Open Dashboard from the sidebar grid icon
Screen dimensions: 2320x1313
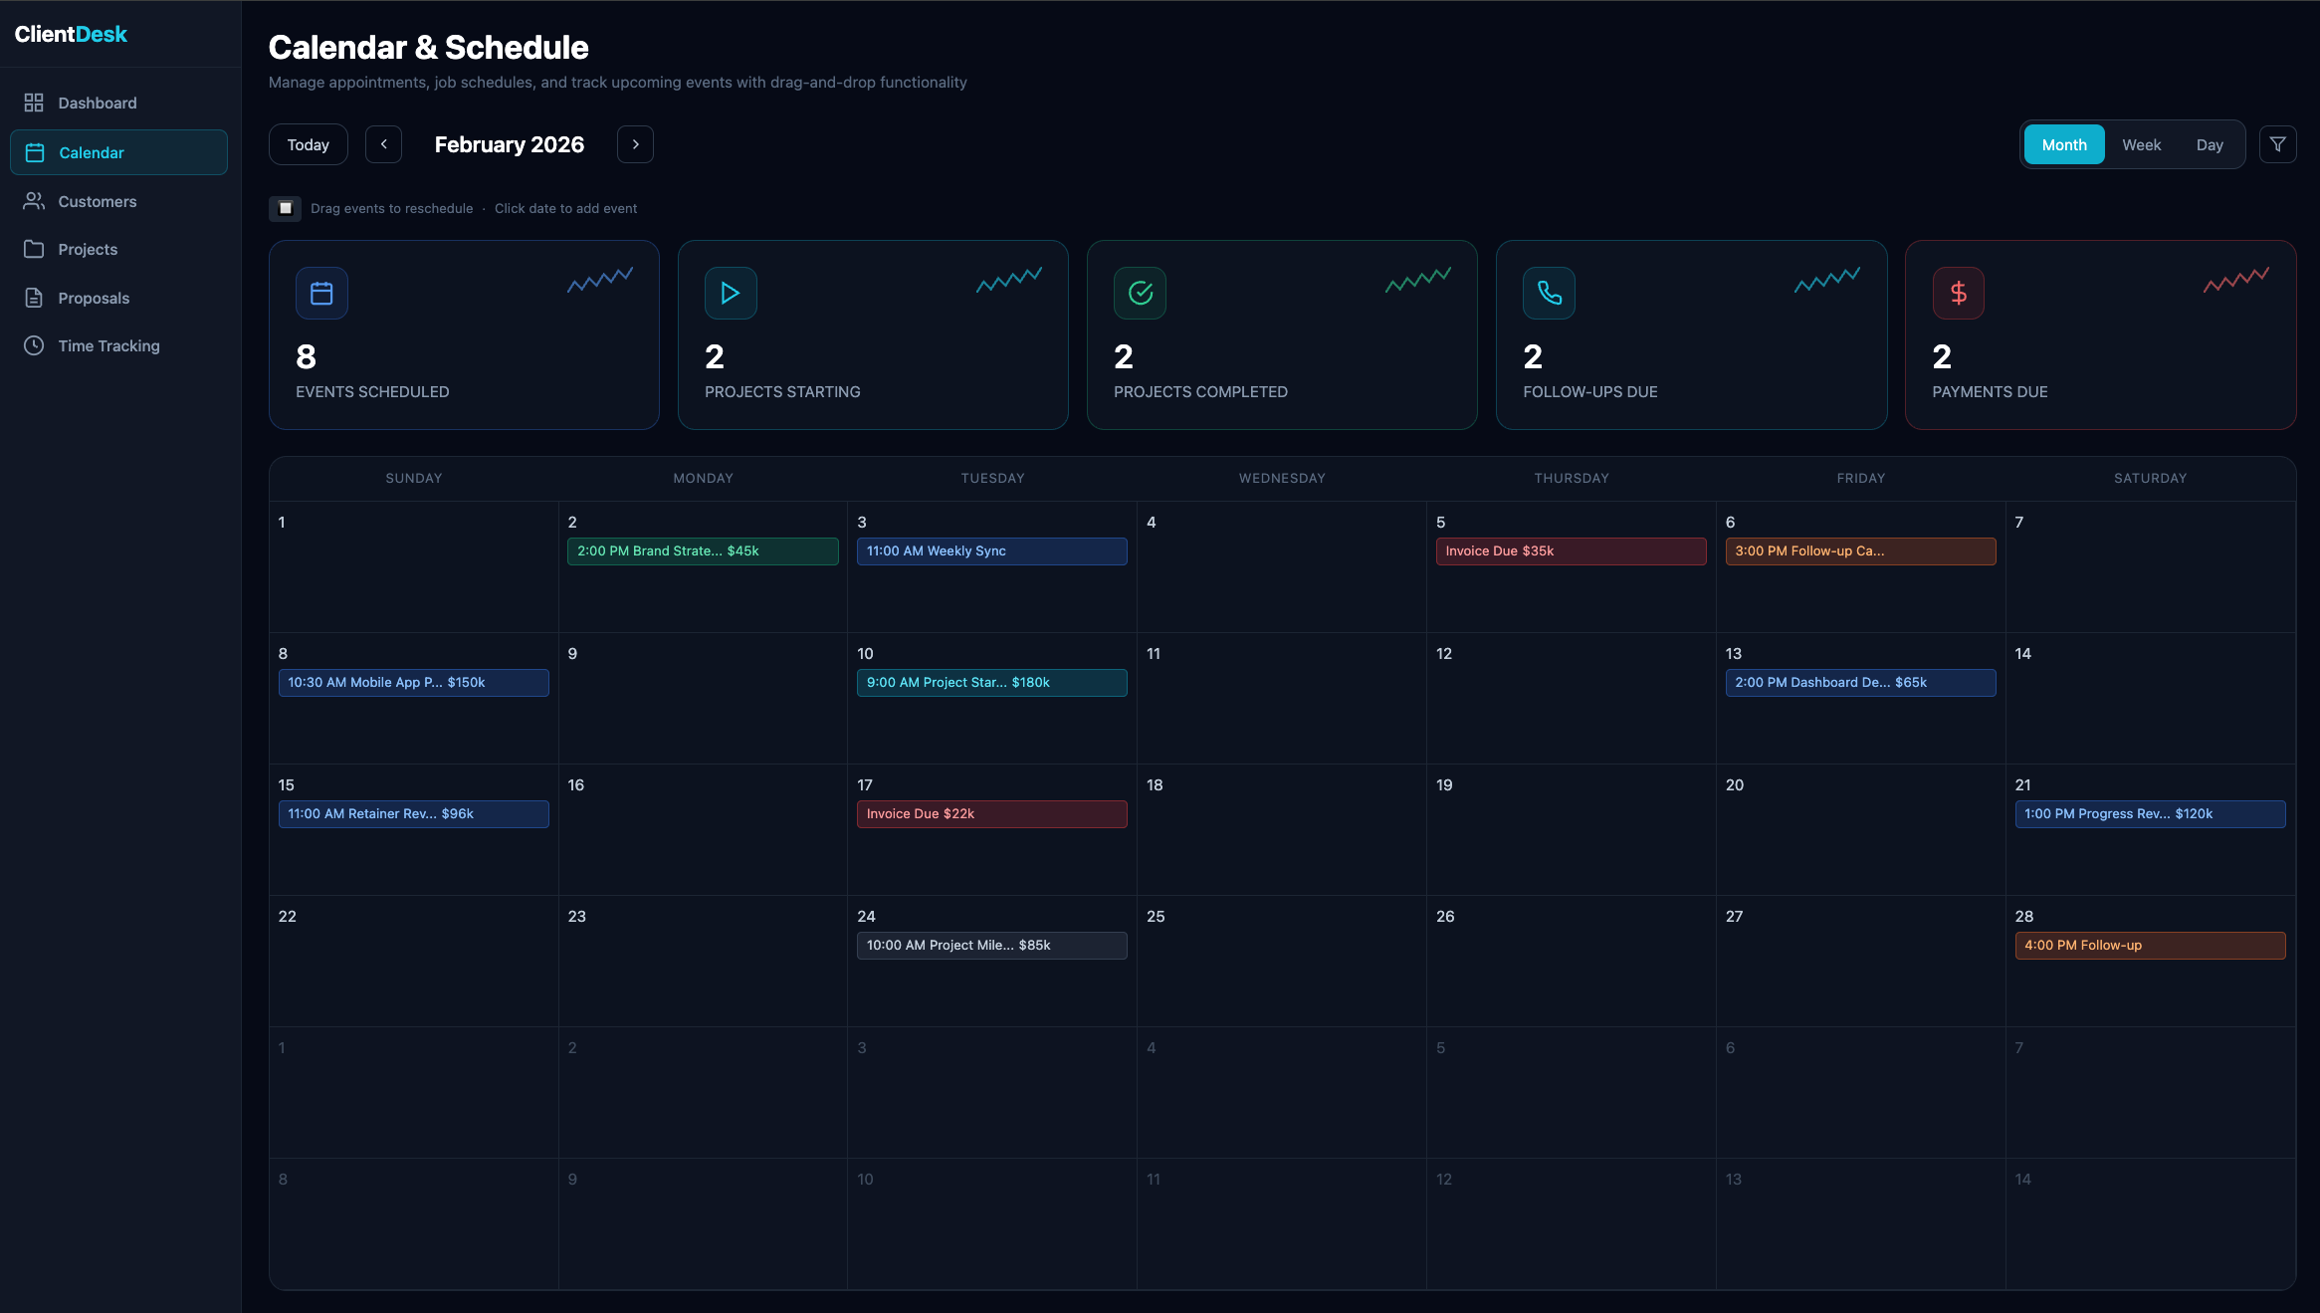coord(33,103)
